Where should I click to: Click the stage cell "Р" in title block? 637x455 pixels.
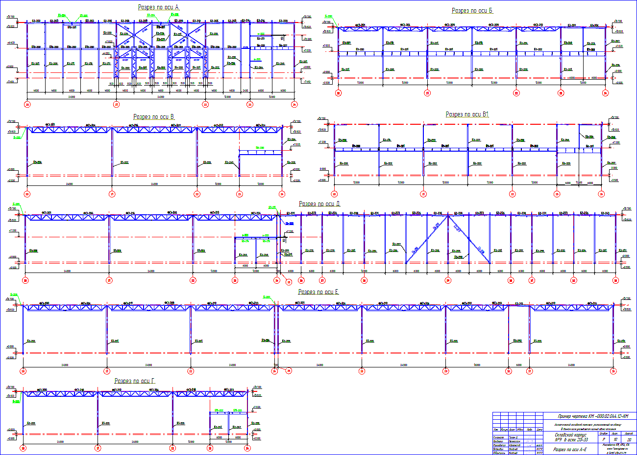[603, 440]
